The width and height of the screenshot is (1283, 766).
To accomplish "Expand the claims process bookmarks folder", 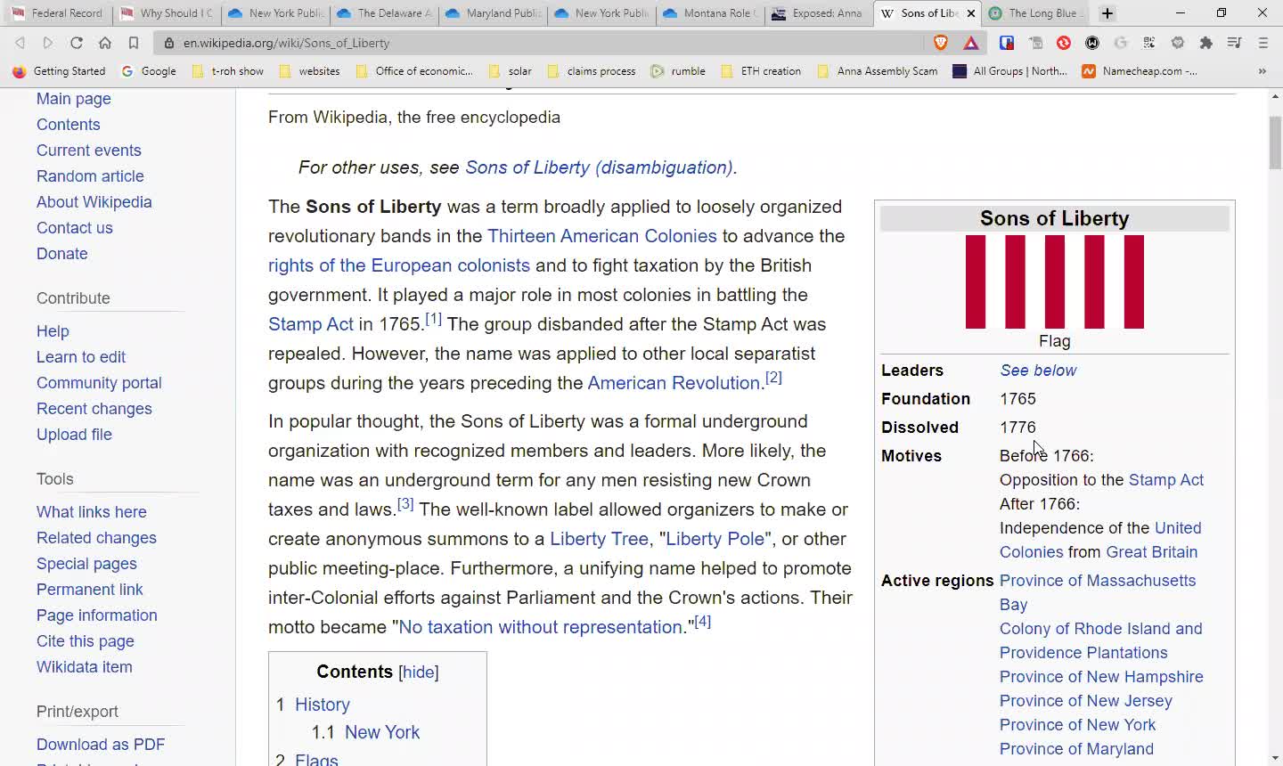I will (592, 71).
